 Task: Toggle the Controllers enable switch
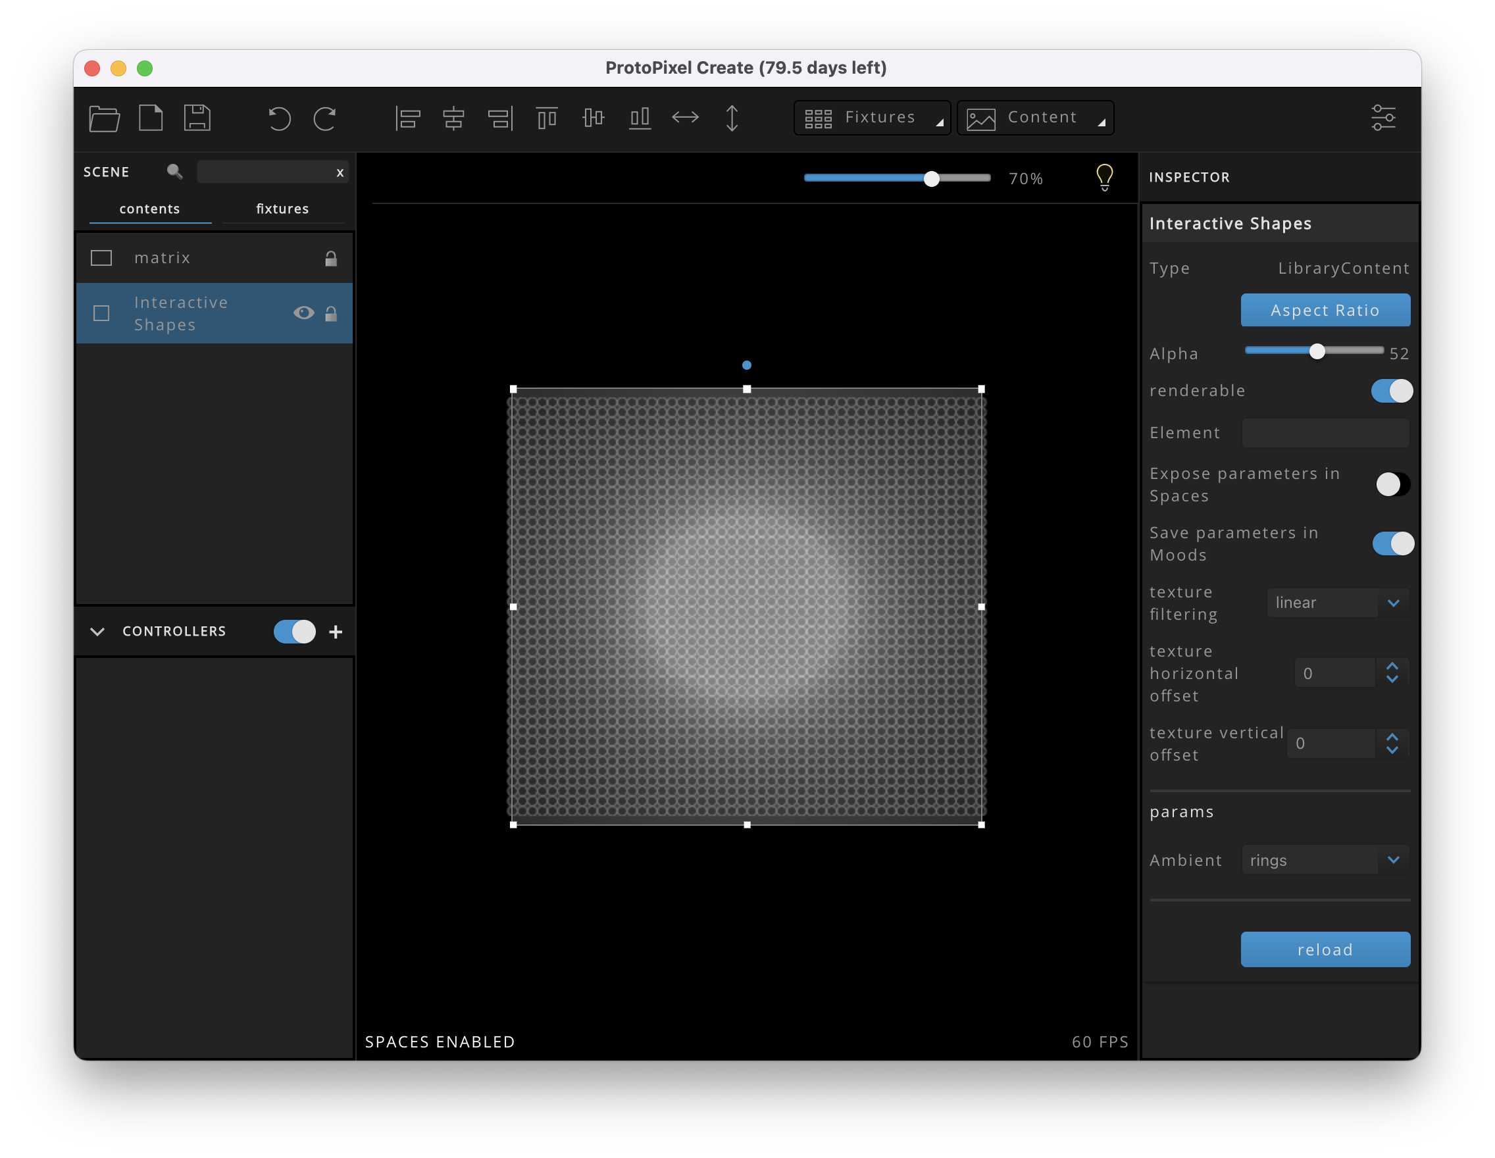[x=294, y=632]
